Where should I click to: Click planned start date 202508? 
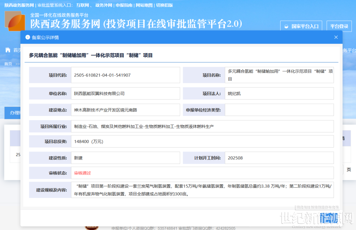pos(235,158)
